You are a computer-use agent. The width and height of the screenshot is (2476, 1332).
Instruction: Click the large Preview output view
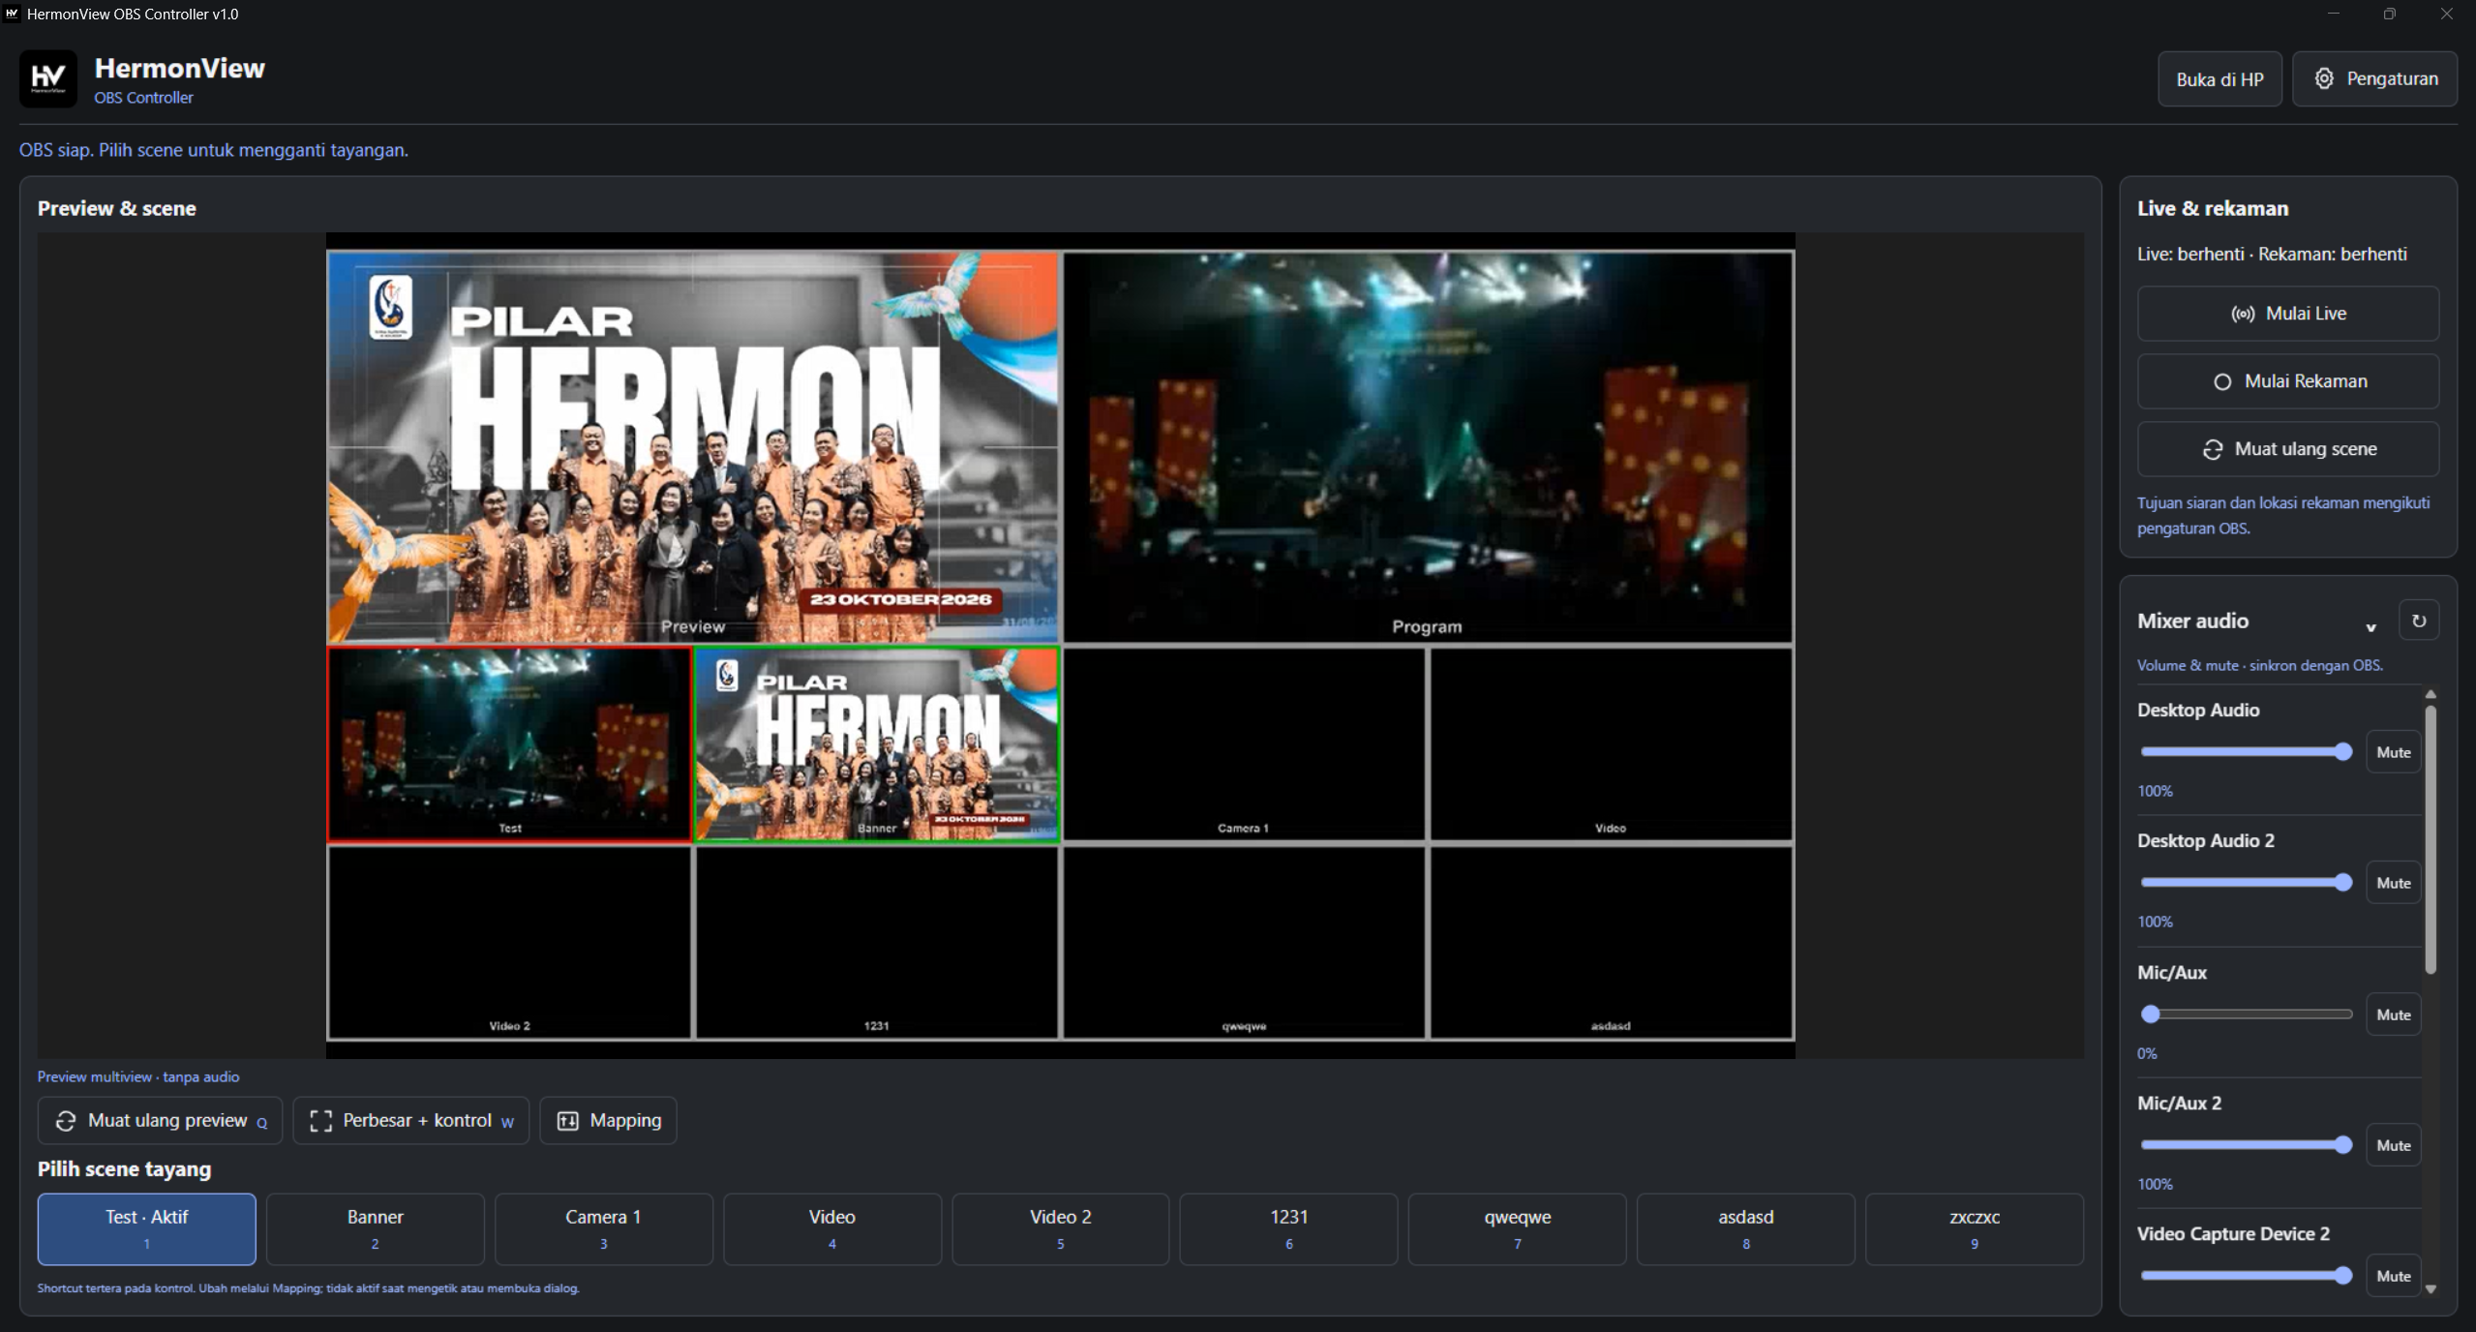pos(693,447)
